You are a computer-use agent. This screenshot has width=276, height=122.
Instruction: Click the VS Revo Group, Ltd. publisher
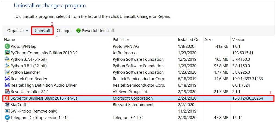tap(130, 91)
